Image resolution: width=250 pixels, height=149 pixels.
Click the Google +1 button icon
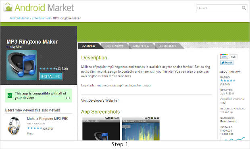click(224, 57)
